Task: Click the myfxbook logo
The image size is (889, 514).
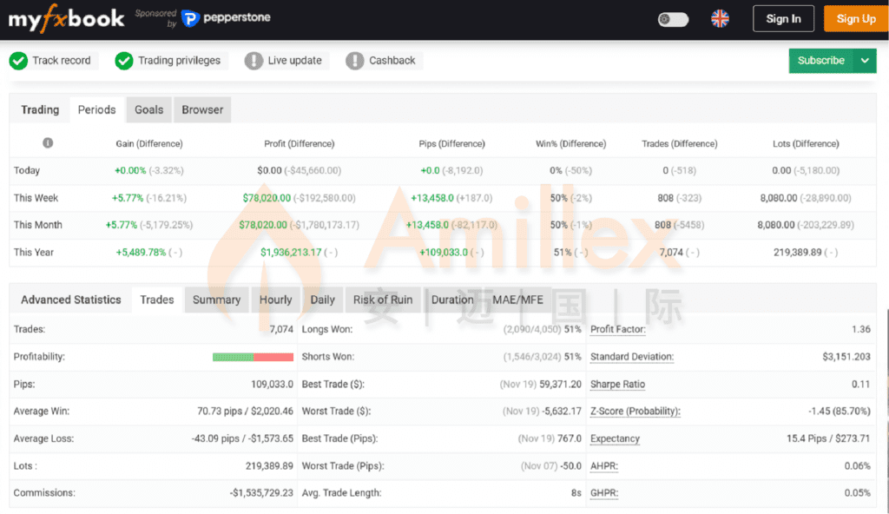Action: point(66,18)
